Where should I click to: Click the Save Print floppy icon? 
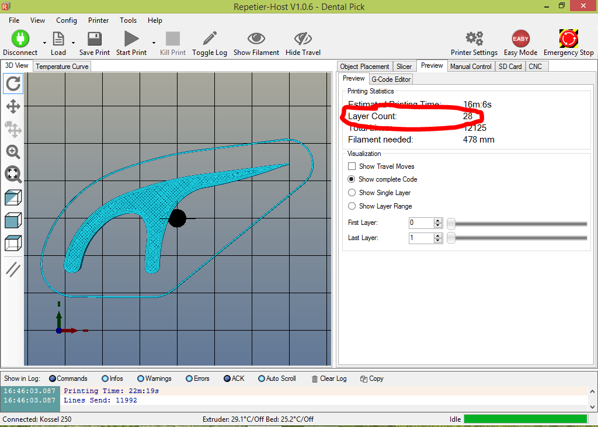click(94, 39)
